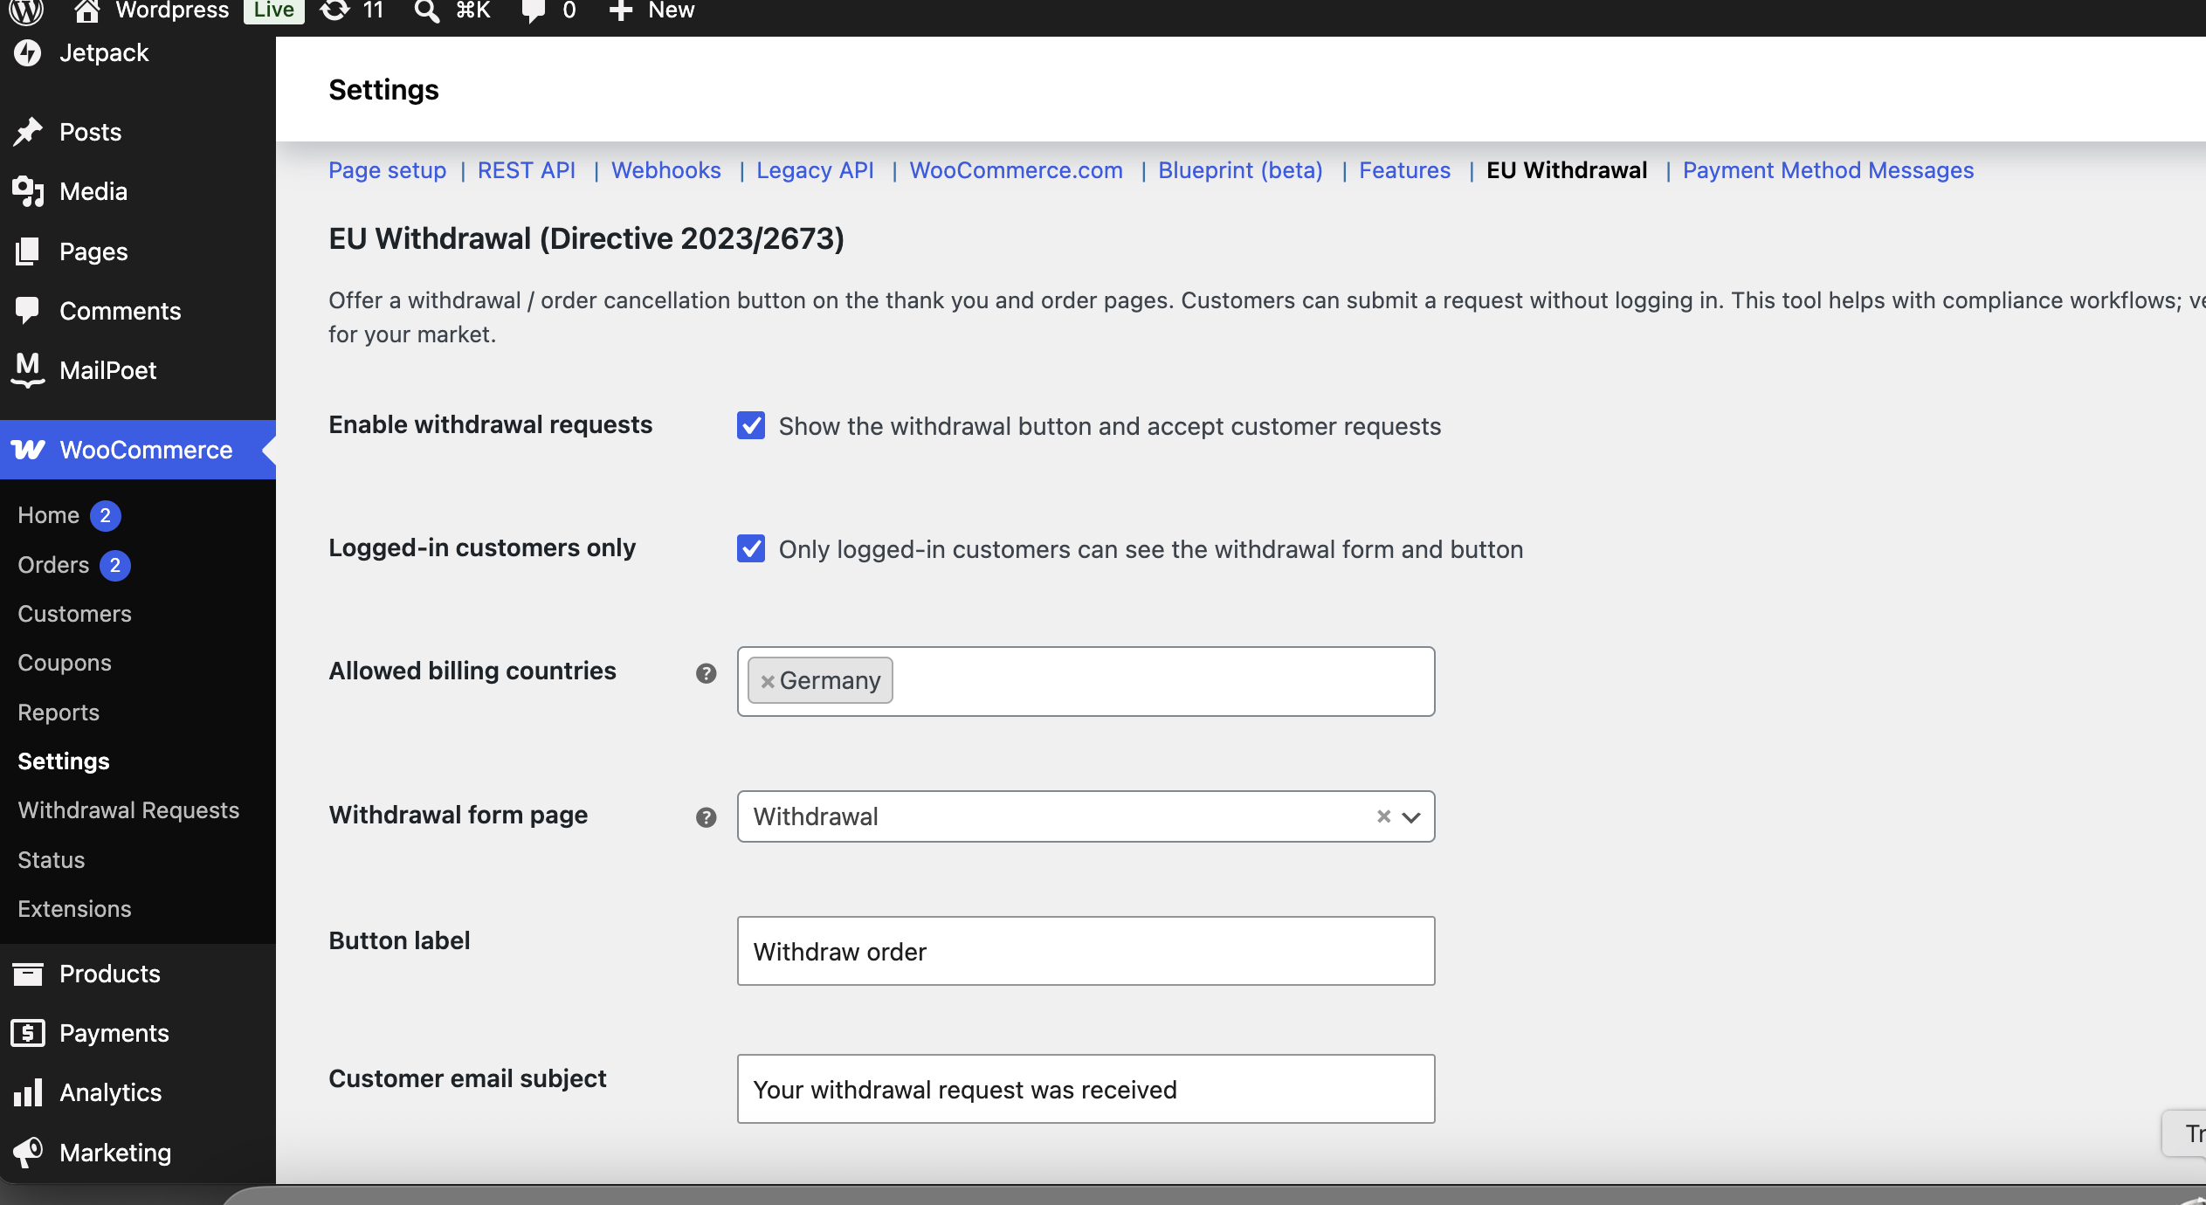Click help icon beside Withdrawal form page
Screen dimensions: 2206x1205
[x=706, y=817]
